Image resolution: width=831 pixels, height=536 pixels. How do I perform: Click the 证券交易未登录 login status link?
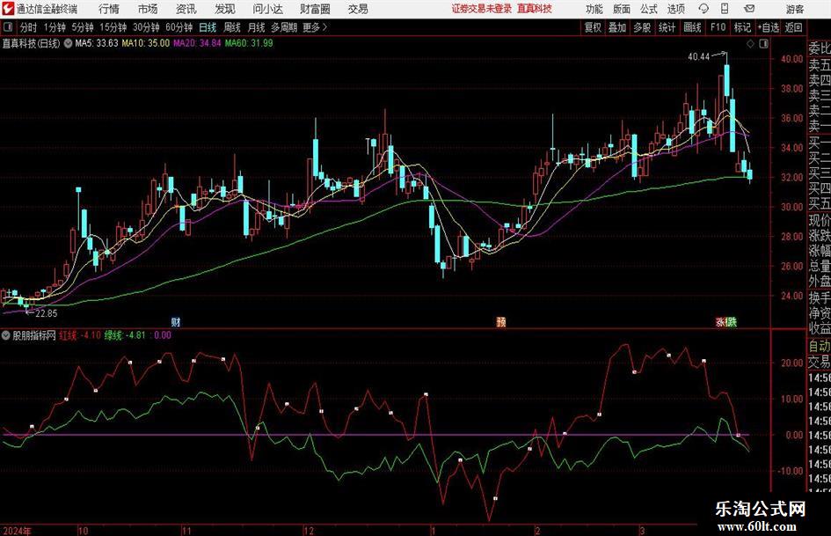click(x=482, y=9)
